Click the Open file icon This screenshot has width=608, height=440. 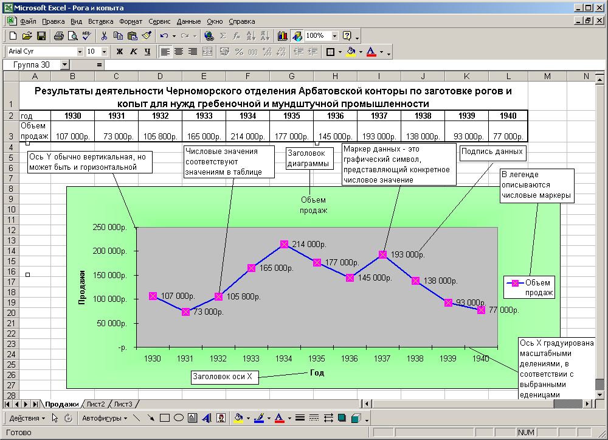coord(27,36)
